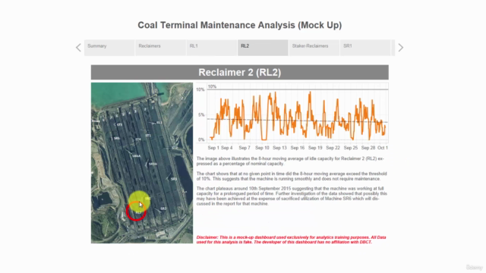The image size is (486, 273).
Task: Click the SR3 machine label on map
Action: [174, 179]
